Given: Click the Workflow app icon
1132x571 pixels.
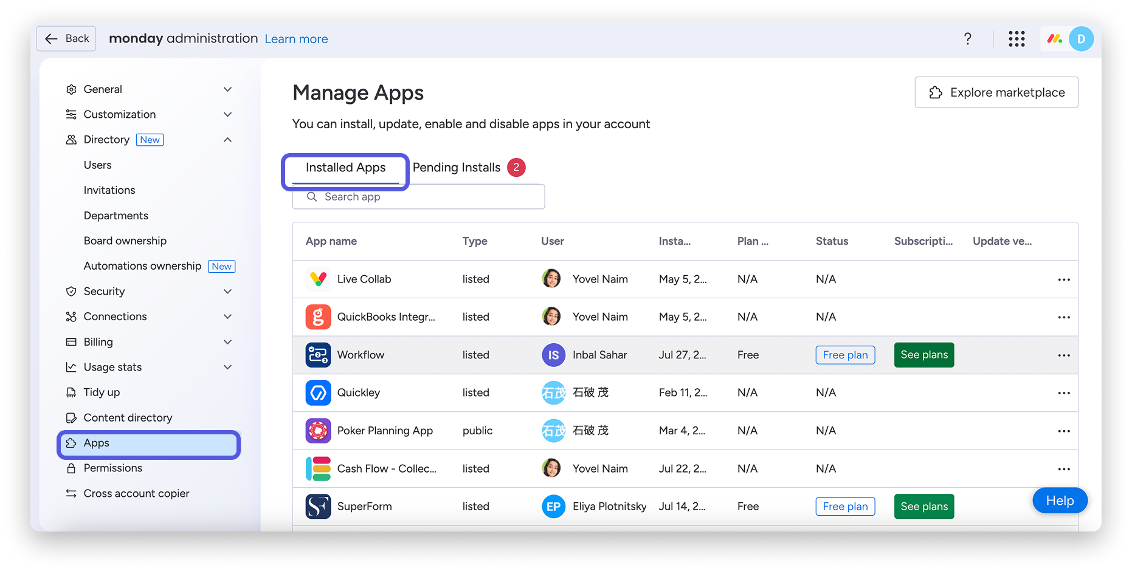Looking at the screenshot, I should [318, 355].
